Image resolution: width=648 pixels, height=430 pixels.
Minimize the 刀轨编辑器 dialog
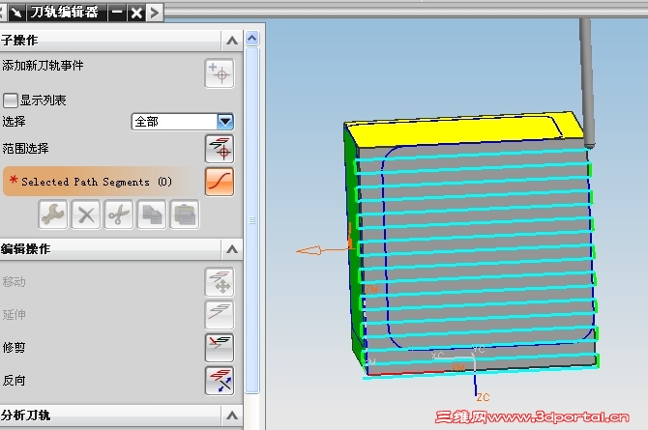pos(117,13)
